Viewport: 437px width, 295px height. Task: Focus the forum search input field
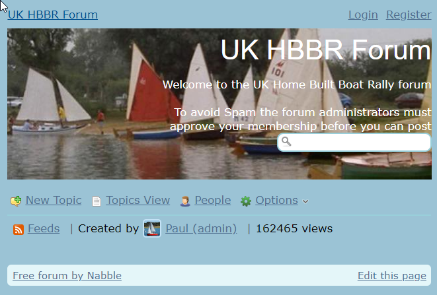354,142
